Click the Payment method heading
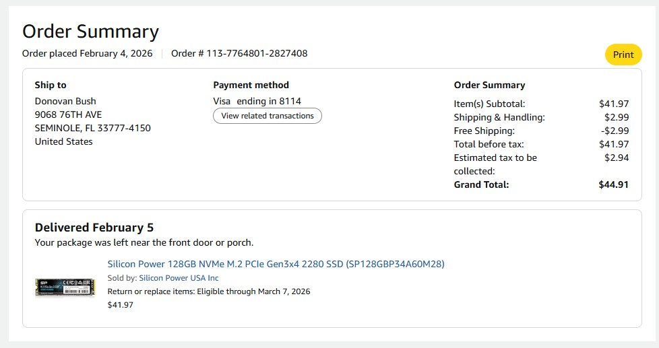659x348 pixels. point(251,85)
